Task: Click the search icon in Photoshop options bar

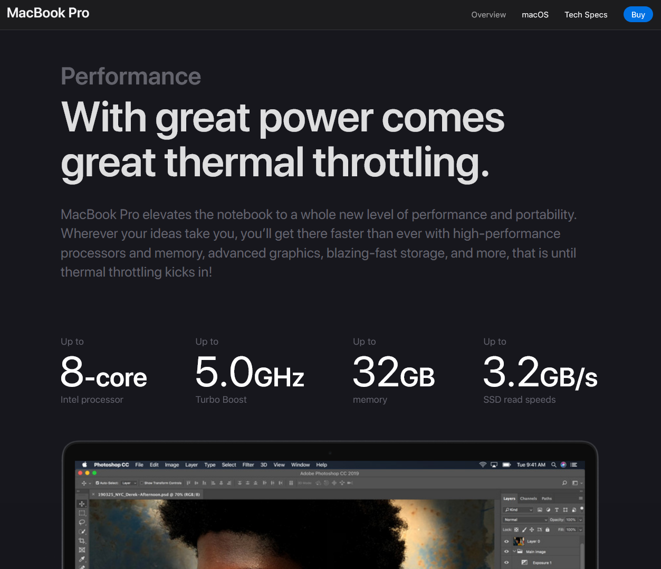Action: [564, 483]
